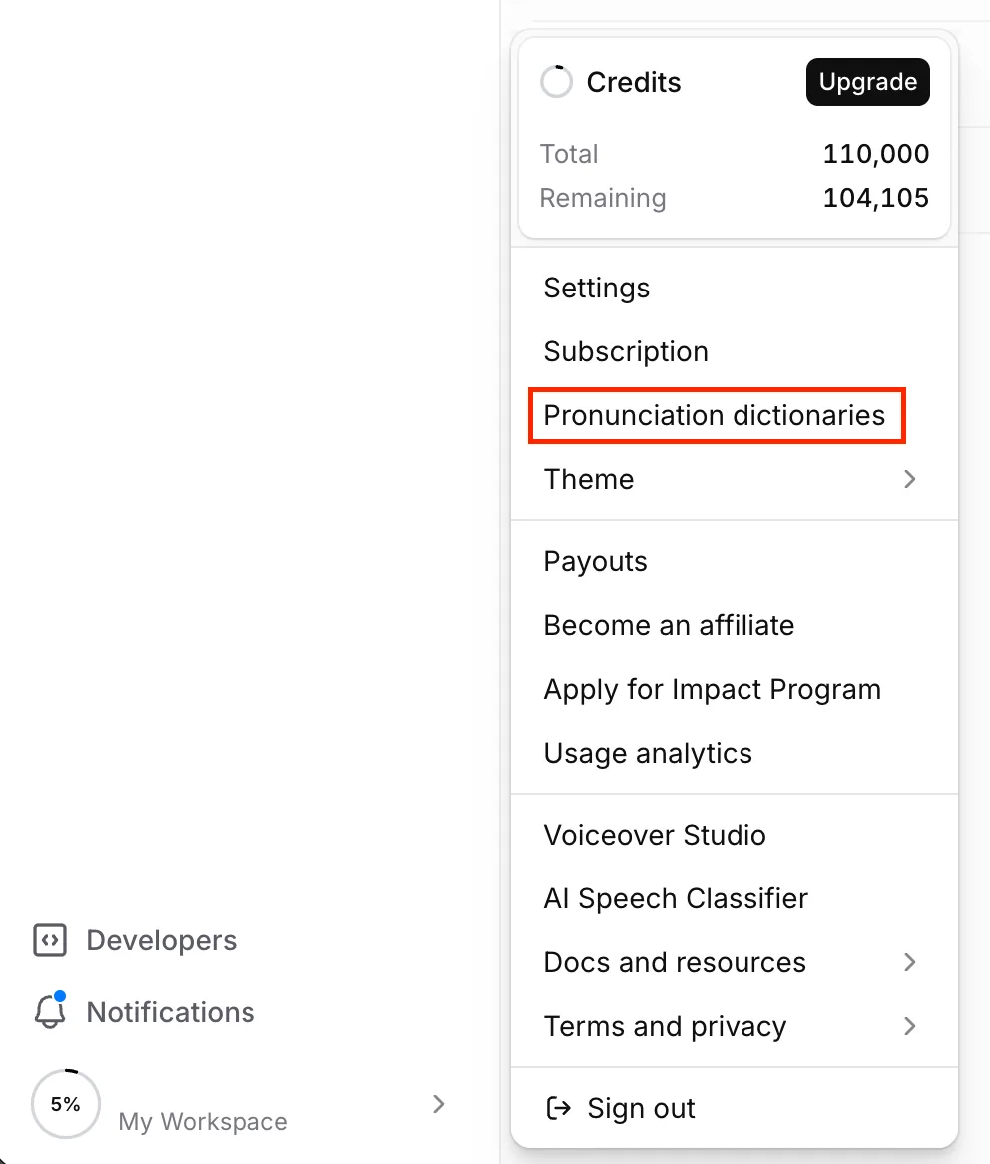The image size is (990, 1164).
Task: Open My Workspace chevron arrow
Action: coord(438,1104)
